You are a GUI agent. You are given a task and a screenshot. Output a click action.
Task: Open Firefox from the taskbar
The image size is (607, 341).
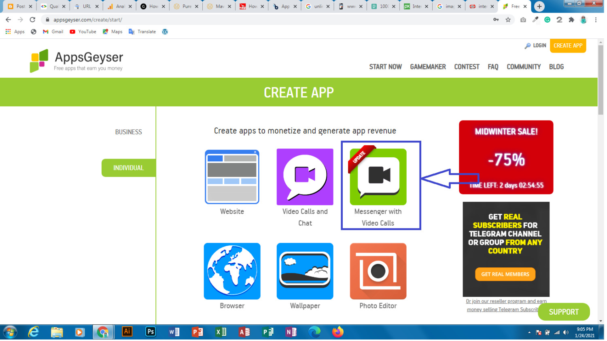coord(337,332)
